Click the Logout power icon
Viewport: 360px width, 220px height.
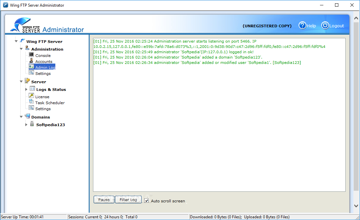pyautogui.click(x=325, y=25)
